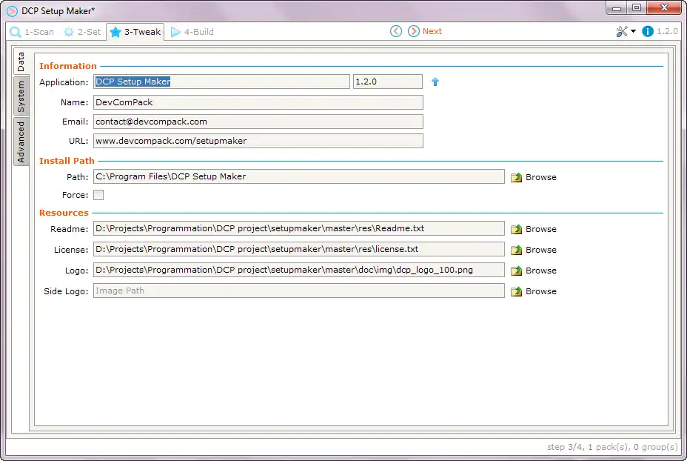Viewport: 687px width, 461px height.
Task: Click the Browse label for install Path
Action: point(541,177)
